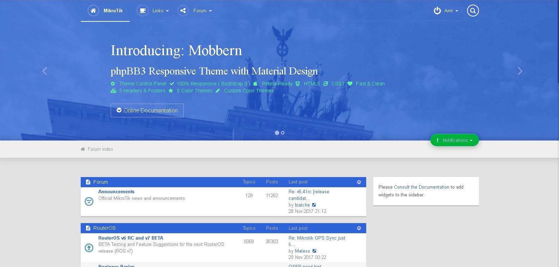Open last post Re: v6.41rc release candidate
The image size is (559, 267).
(x=309, y=195)
